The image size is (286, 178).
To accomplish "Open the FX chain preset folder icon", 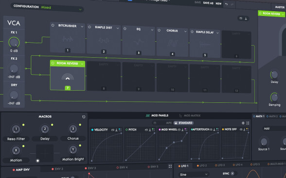I will (x=241, y=18).
